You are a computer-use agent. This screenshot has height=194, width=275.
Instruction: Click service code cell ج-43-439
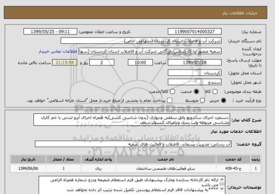click(233, 168)
